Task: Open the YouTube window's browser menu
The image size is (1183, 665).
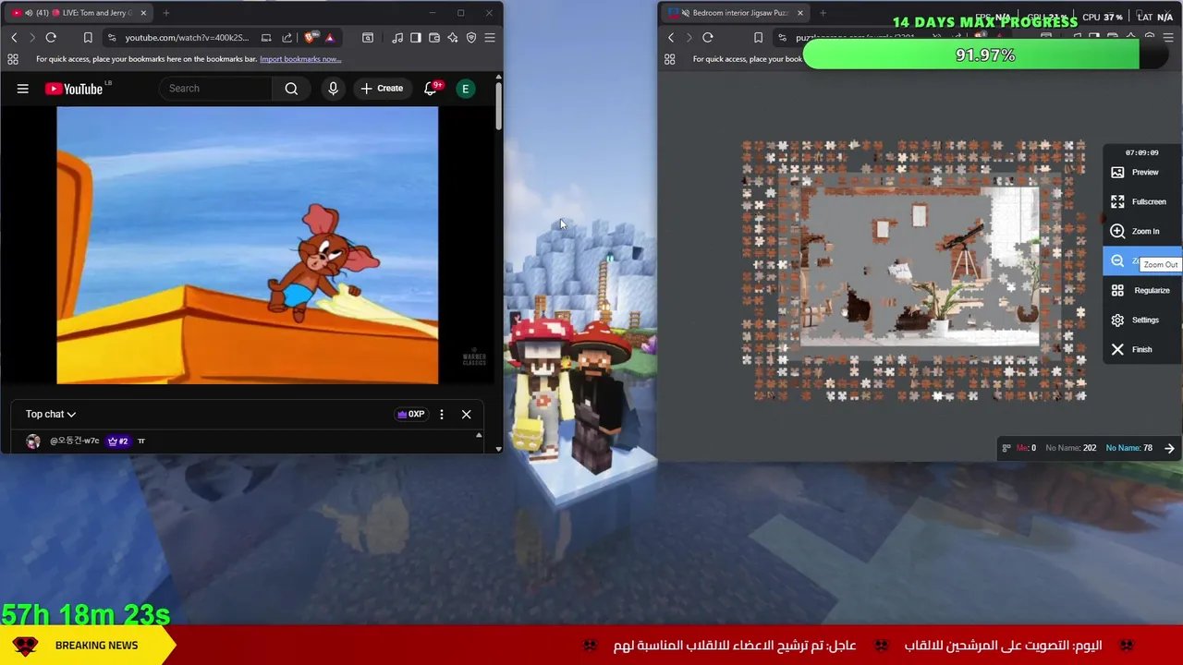Action: 490,38
